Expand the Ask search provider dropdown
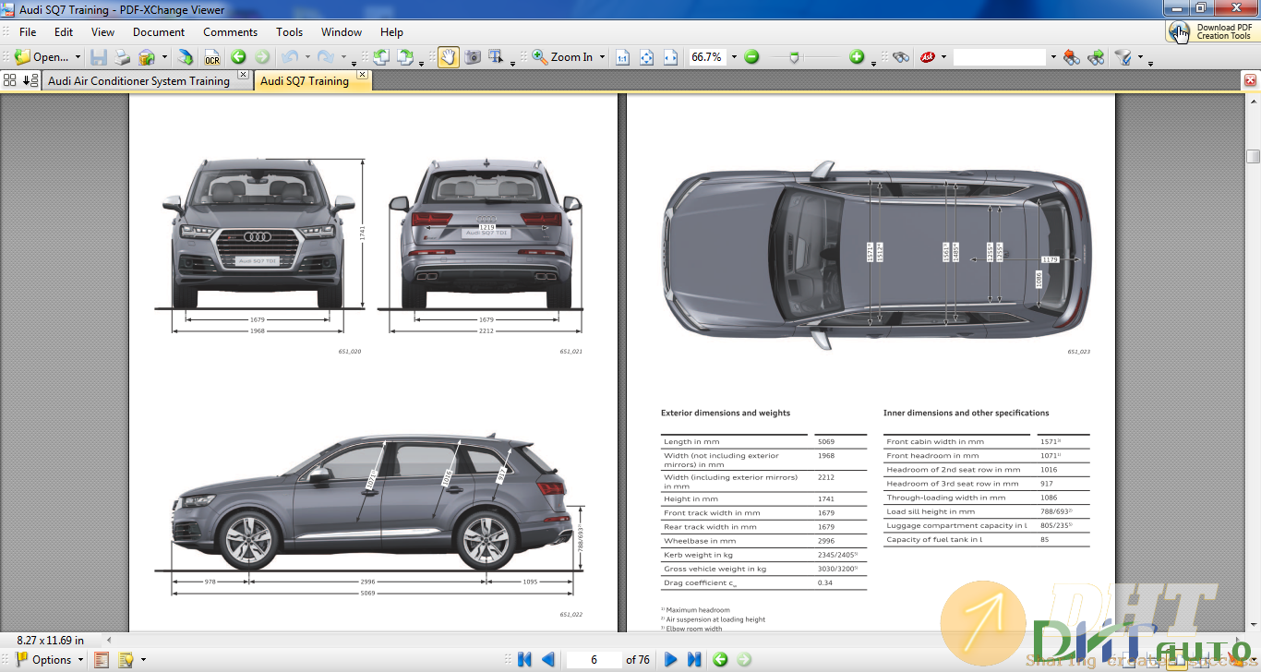Viewport: 1261px width, 672px height. tap(943, 57)
